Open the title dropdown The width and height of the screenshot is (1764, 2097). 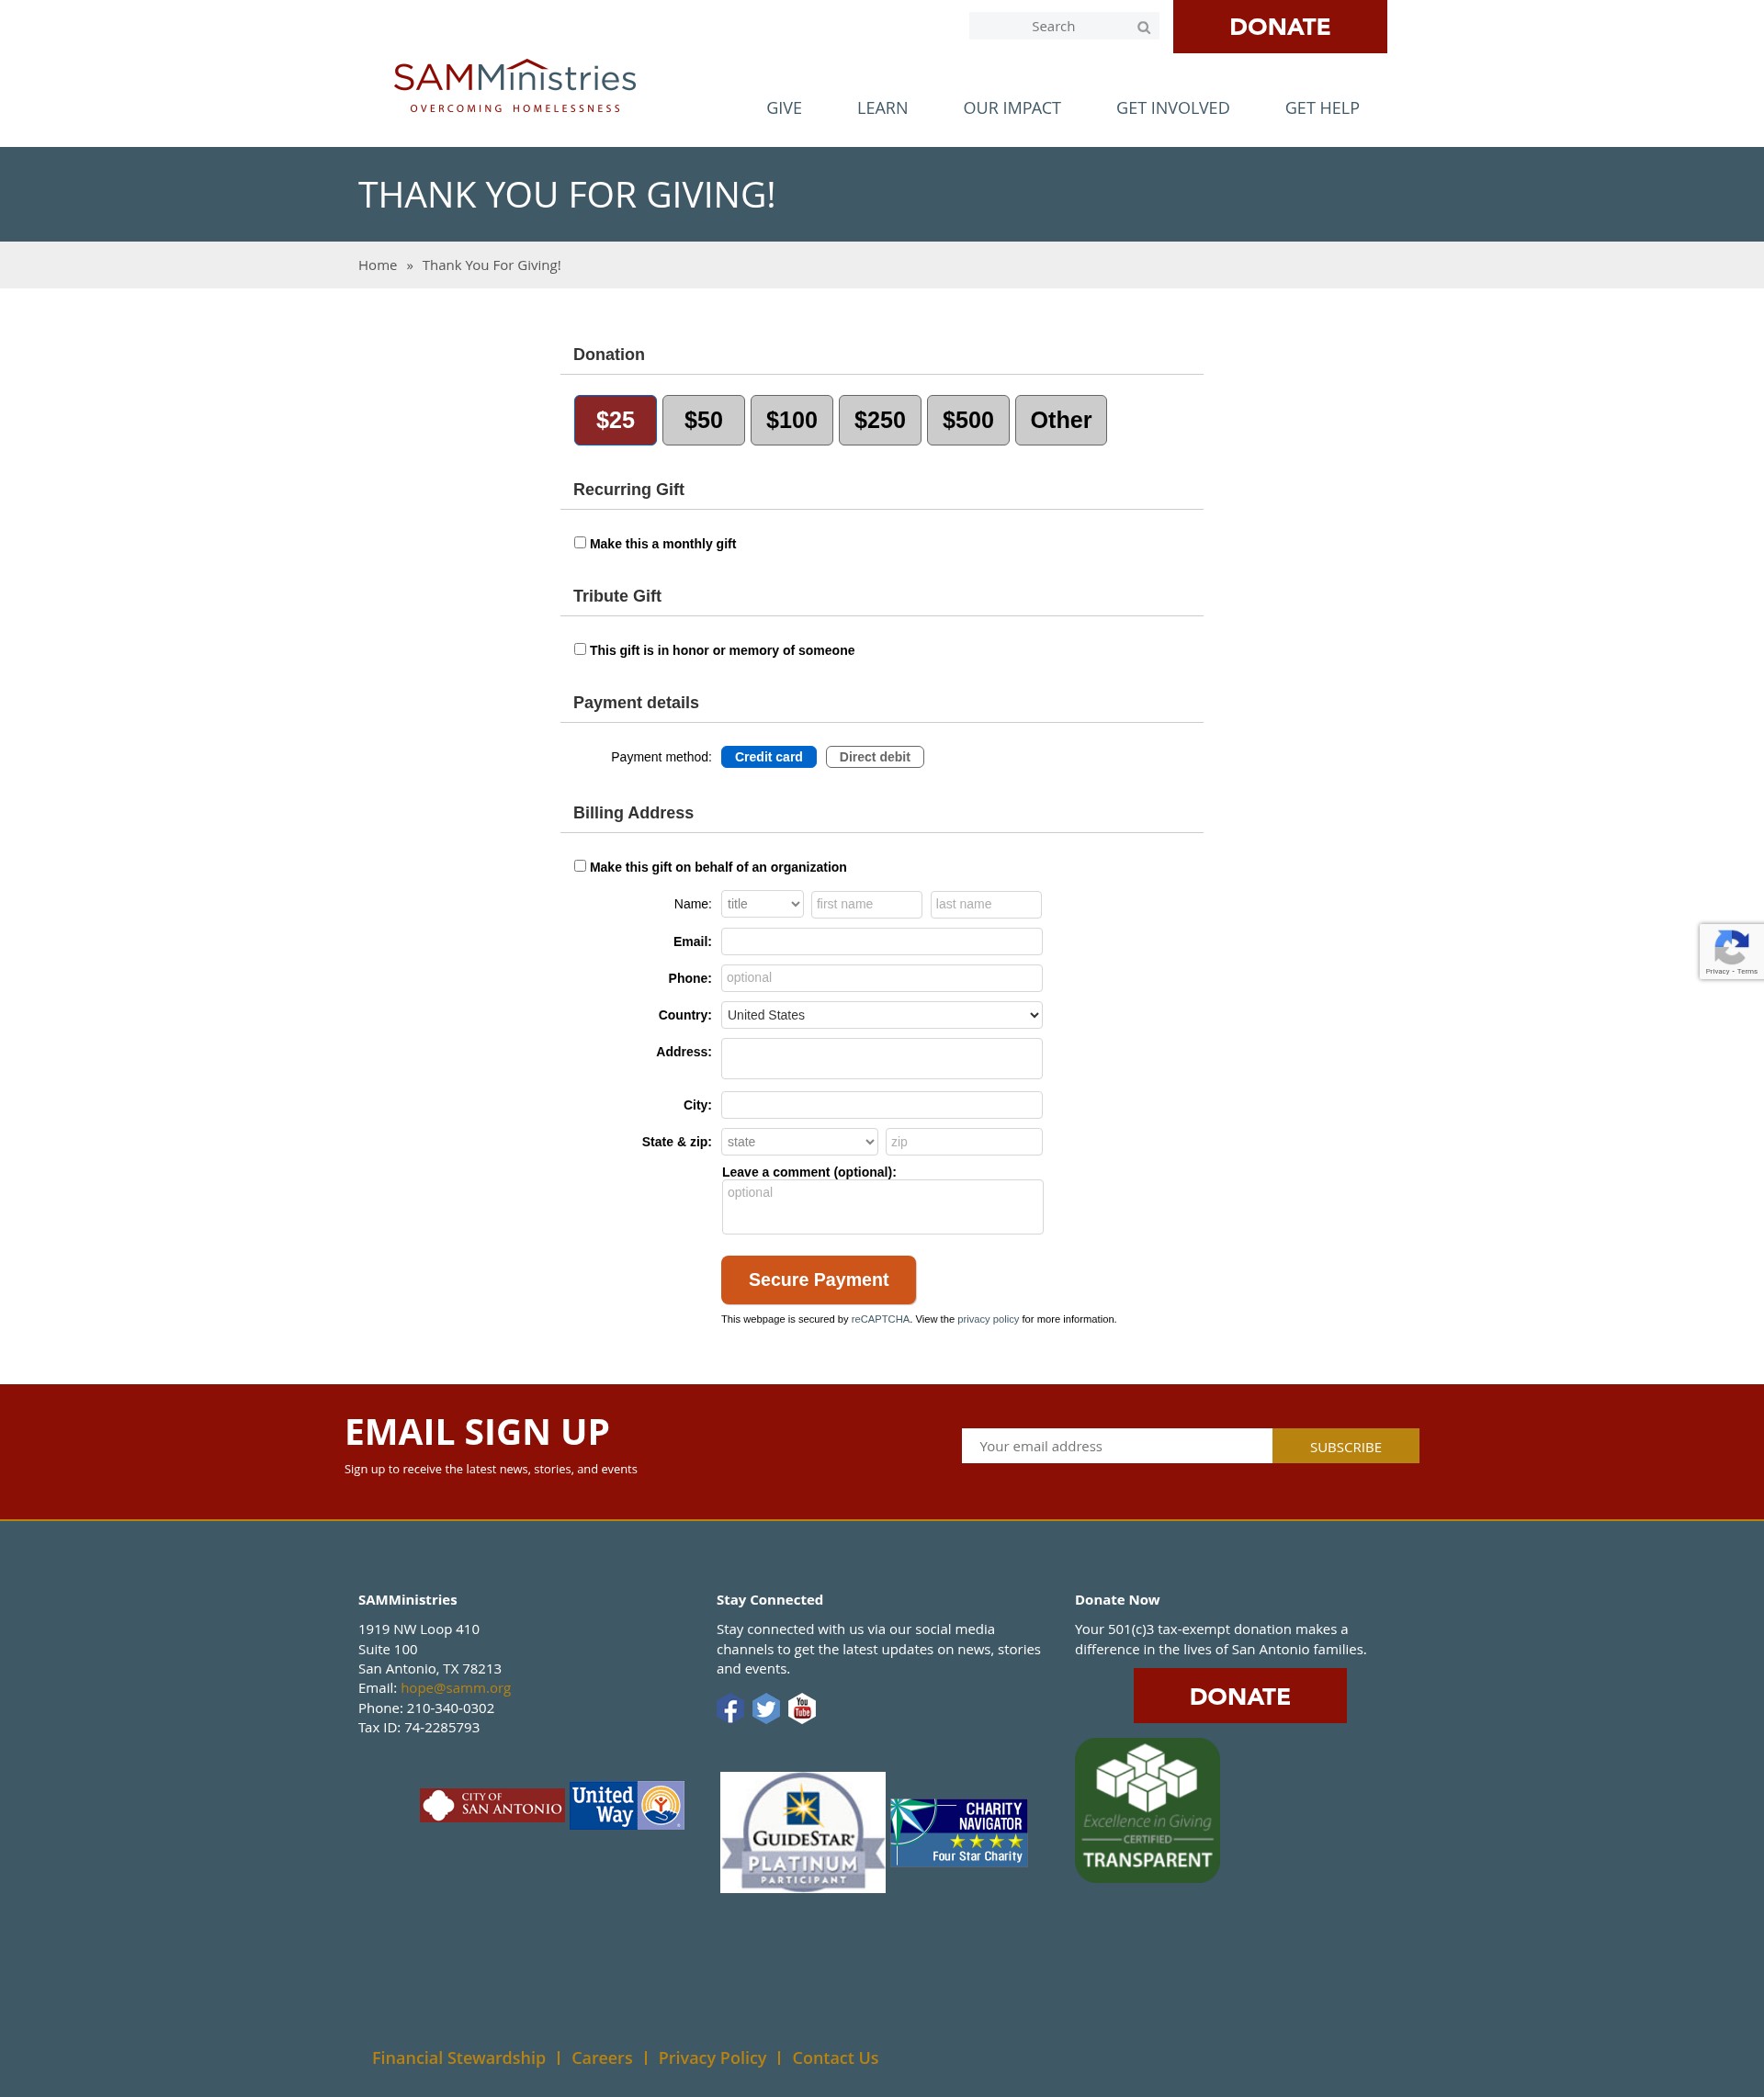click(762, 905)
